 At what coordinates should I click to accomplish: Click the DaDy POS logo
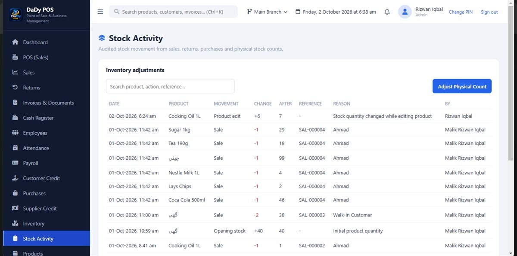point(16,15)
